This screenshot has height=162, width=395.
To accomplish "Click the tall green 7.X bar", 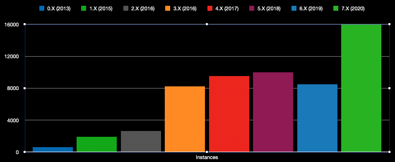I will pos(361,88).
